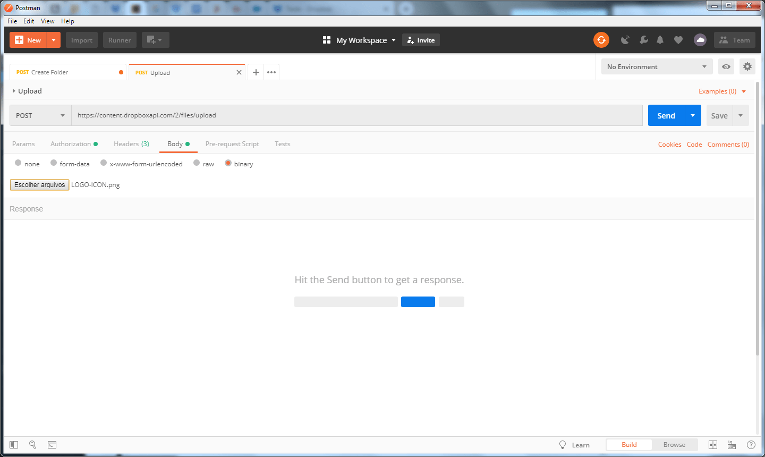The image size is (765, 457).
Task: Switch to Build mode
Action: pyautogui.click(x=629, y=445)
